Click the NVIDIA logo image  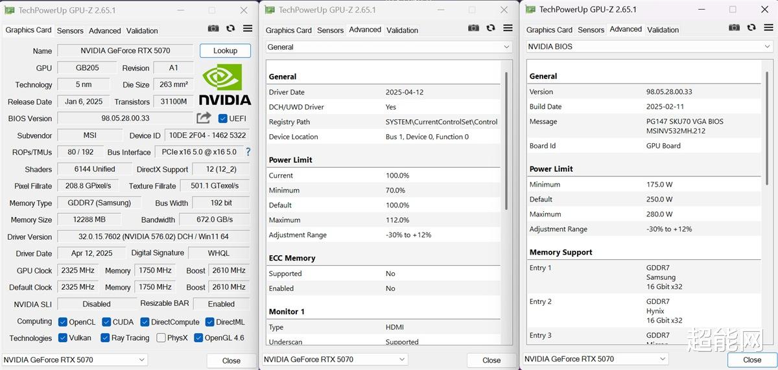pyautogui.click(x=224, y=84)
